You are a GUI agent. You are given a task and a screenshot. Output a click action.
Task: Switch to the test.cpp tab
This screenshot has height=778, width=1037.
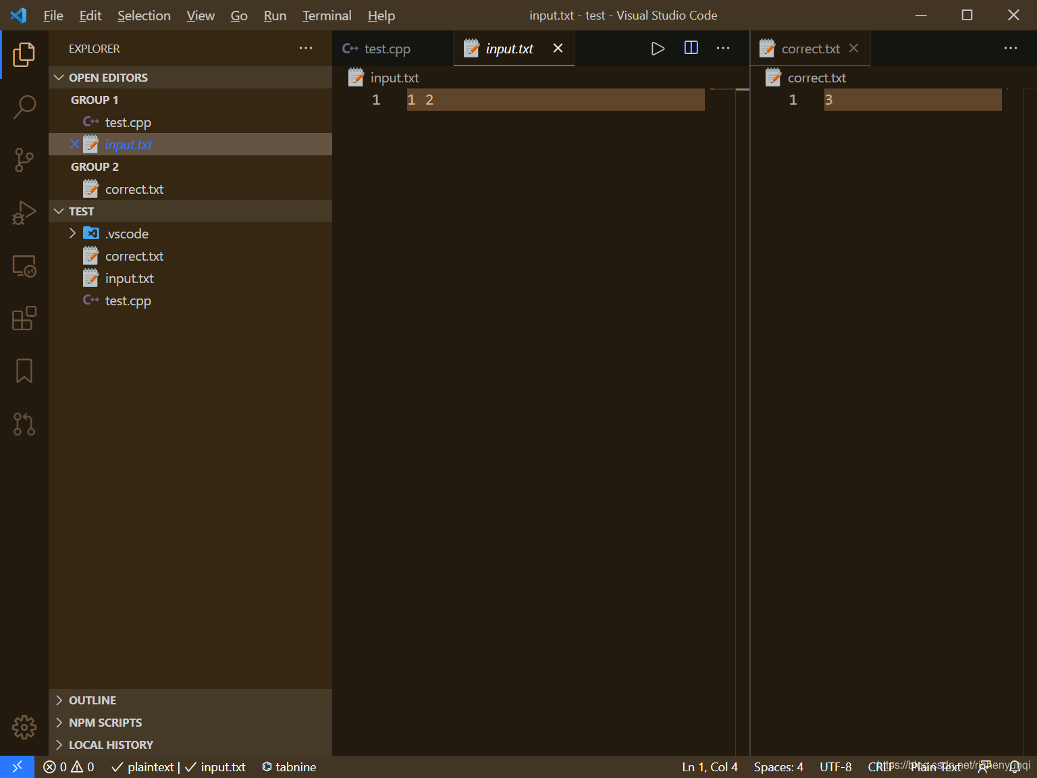pyautogui.click(x=392, y=49)
